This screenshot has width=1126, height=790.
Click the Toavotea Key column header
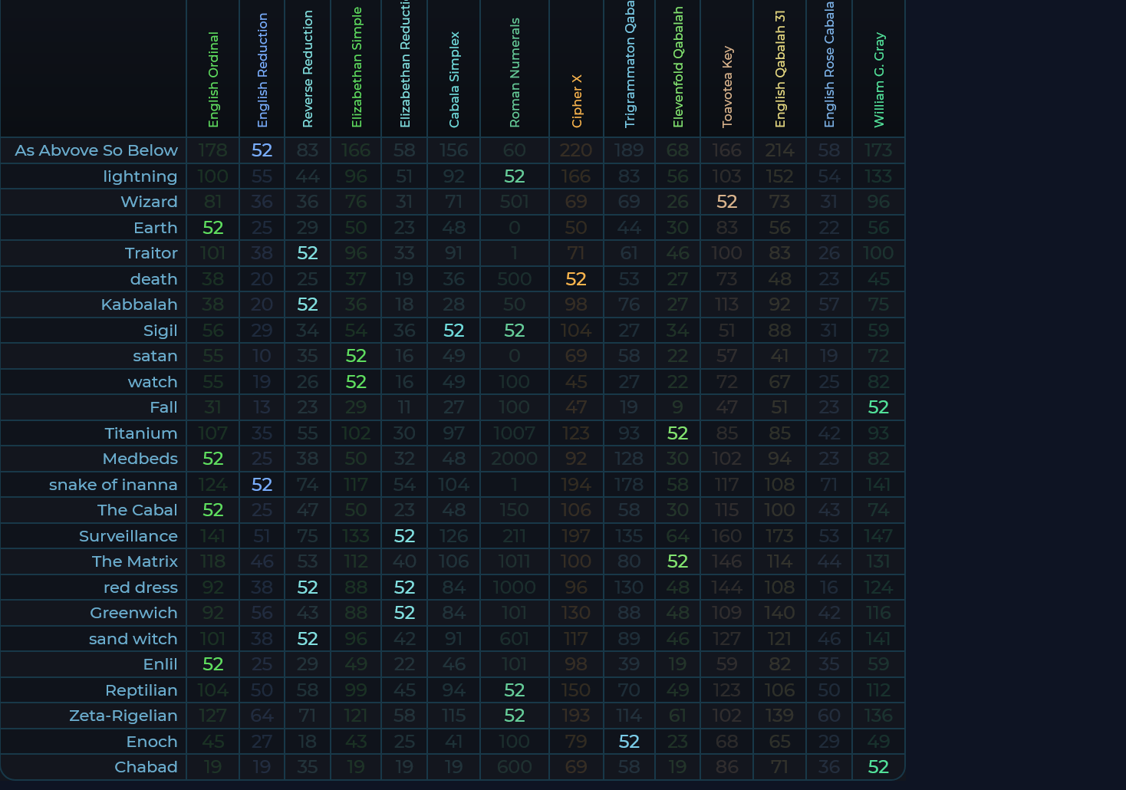point(727,87)
